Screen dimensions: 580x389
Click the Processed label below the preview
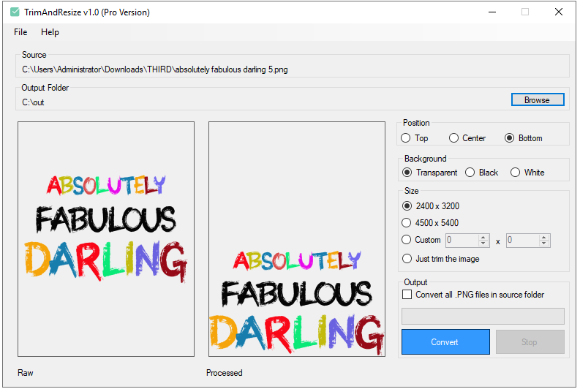coord(224,373)
